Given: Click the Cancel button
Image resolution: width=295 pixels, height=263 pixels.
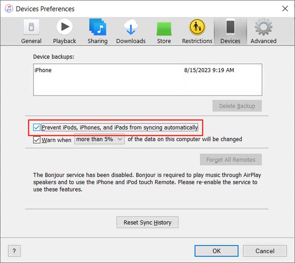Looking at the screenshot, I should [265, 251].
